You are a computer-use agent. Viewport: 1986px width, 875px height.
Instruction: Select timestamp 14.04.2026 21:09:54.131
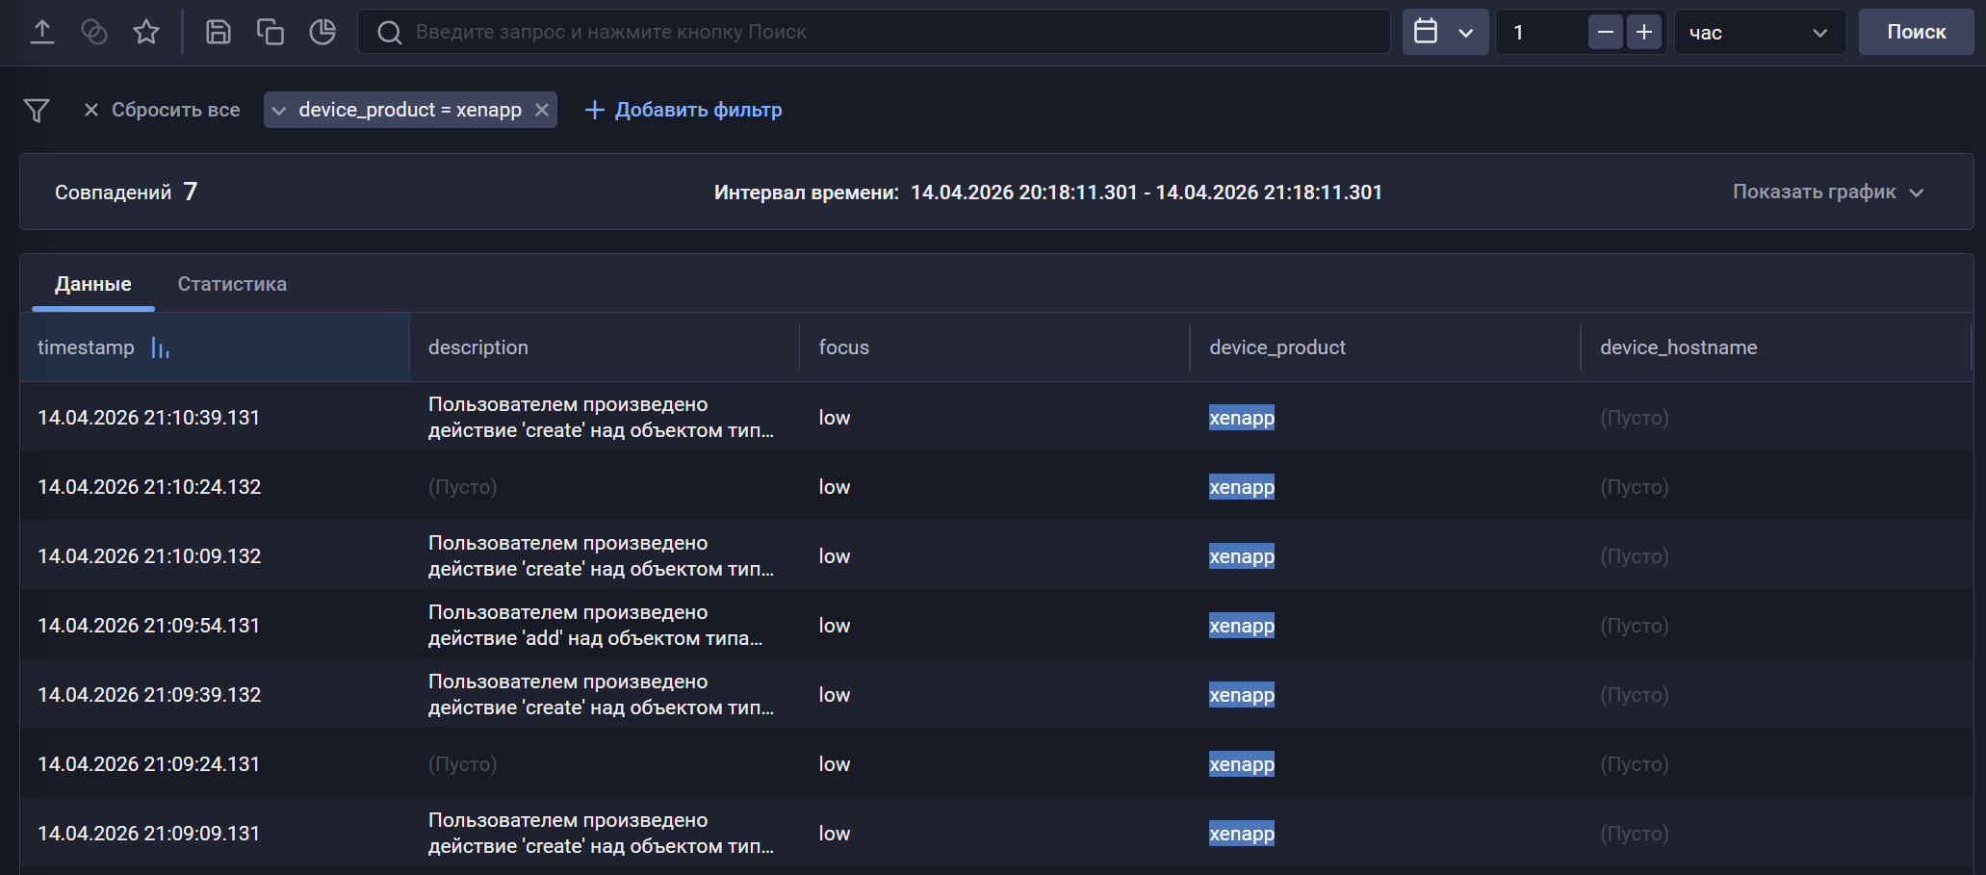[149, 626]
